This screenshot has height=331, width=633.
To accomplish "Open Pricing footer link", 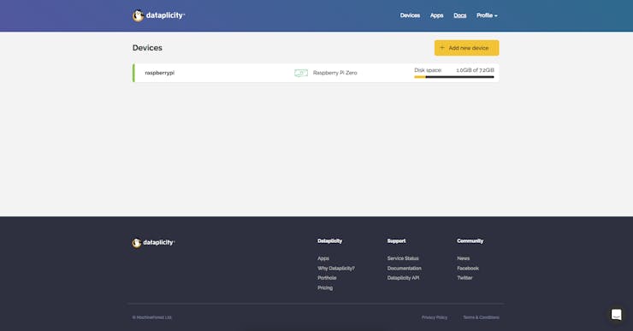I will (x=325, y=288).
